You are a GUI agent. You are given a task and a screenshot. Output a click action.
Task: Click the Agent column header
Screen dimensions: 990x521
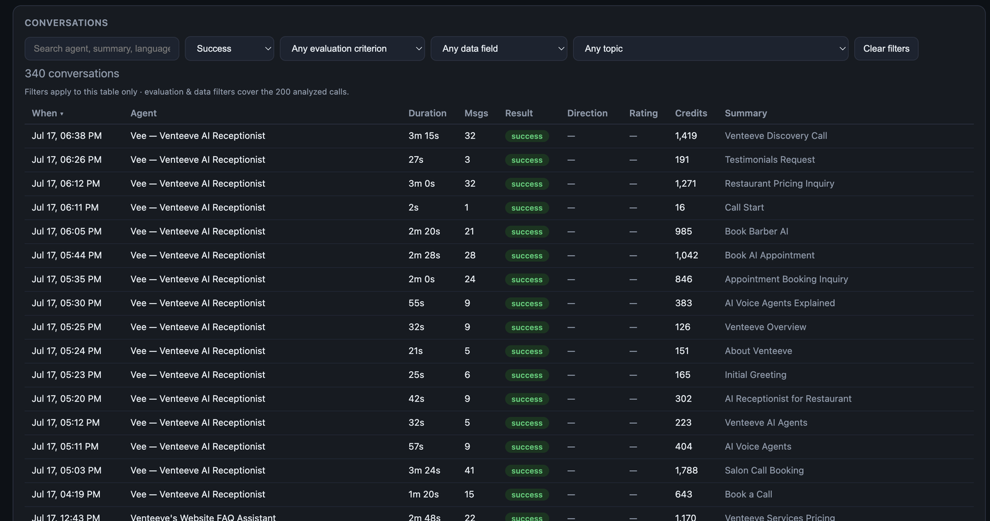pos(144,113)
